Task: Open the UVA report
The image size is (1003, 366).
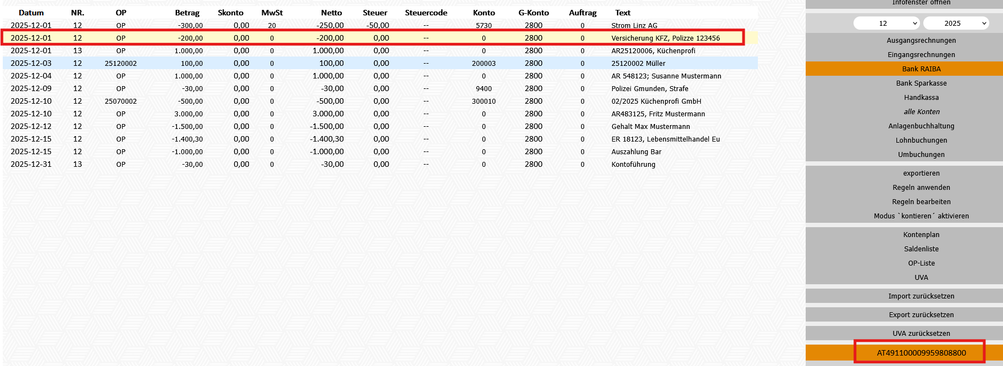Action: [x=921, y=278]
